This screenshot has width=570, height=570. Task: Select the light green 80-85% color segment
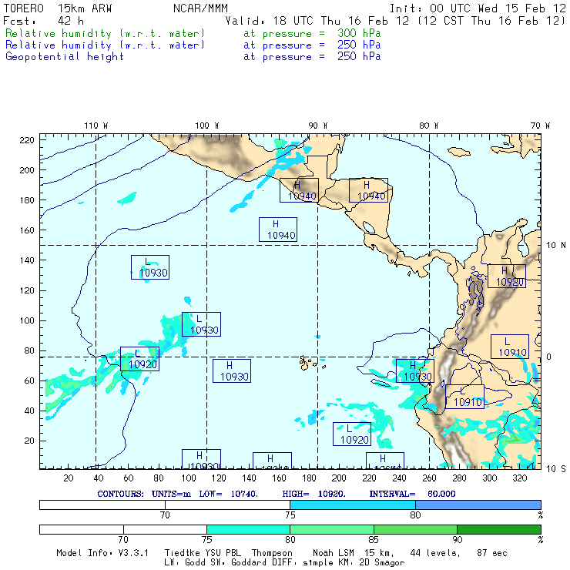pos(332,529)
